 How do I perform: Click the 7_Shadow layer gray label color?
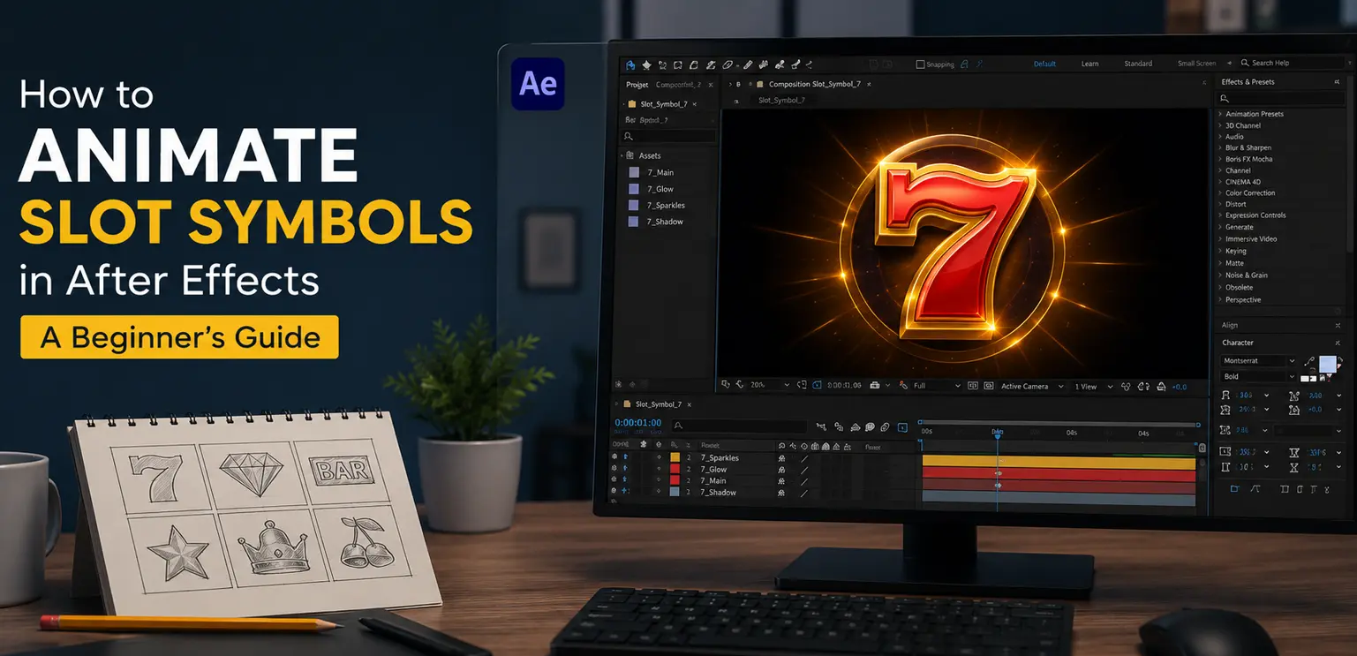coord(675,492)
